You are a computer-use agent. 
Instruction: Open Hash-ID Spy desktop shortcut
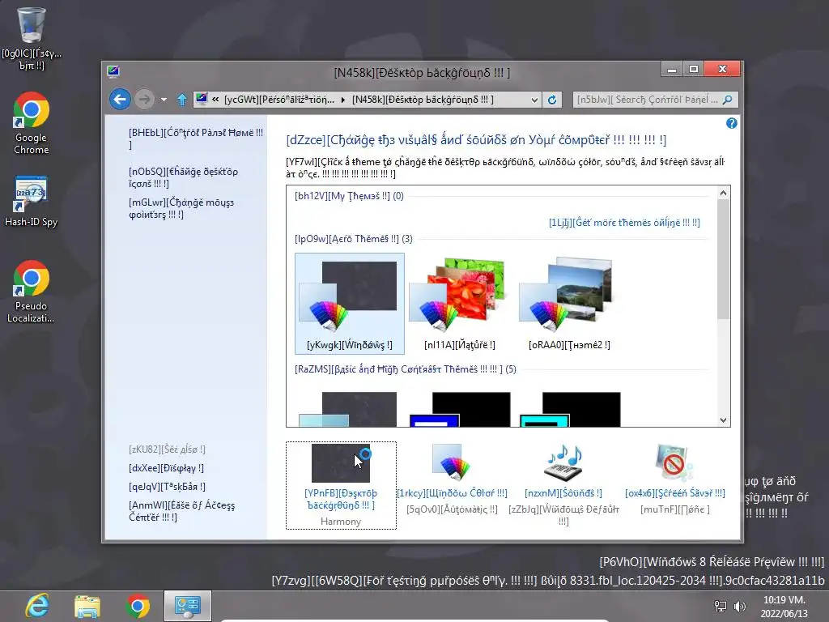32,201
